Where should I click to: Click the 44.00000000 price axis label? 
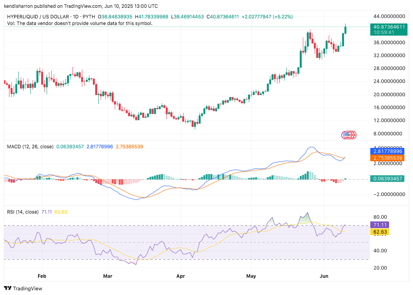(389, 16)
